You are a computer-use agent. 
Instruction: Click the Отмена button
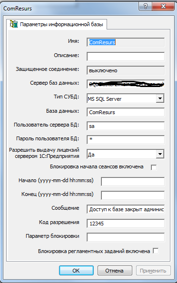(115, 270)
